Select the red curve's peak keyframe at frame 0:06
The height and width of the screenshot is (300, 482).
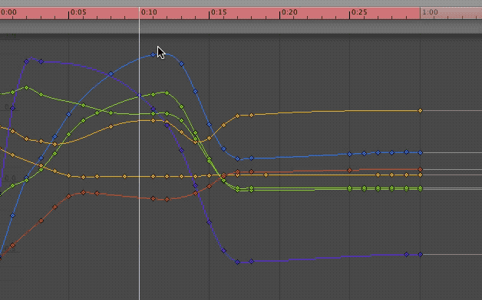click(83, 192)
